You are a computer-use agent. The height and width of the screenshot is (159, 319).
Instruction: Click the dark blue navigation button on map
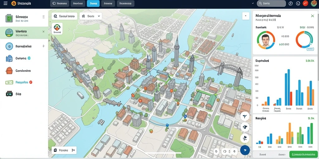(245, 150)
